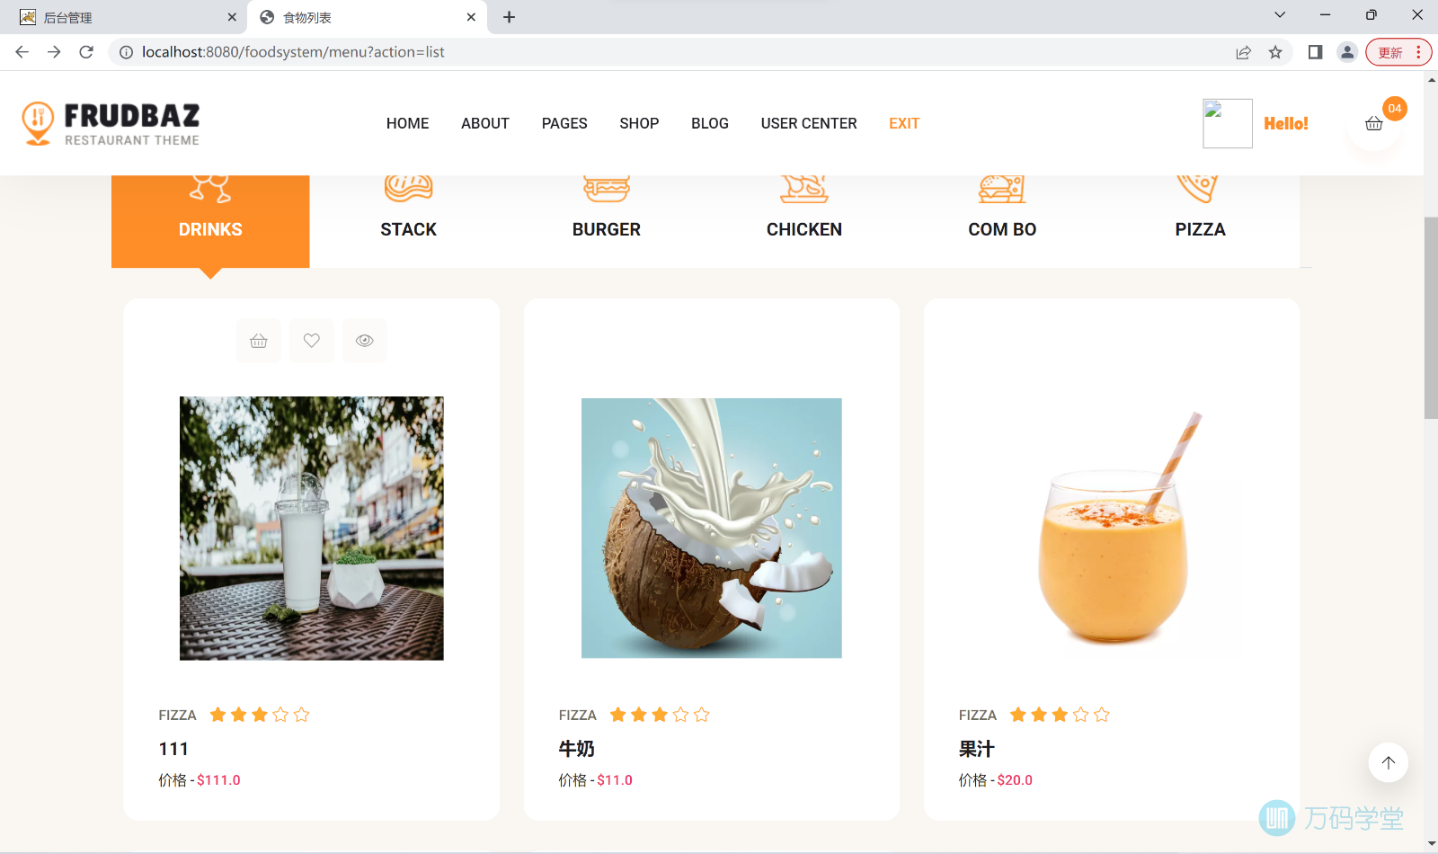Click the star rating for 牛奶
Screen dimensions: 1438x854
660,715
